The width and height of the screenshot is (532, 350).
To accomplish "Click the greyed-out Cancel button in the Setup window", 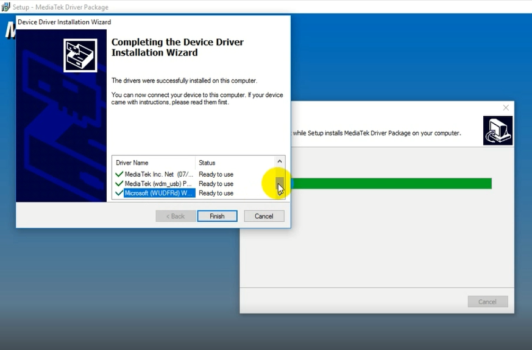I will click(x=488, y=301).
